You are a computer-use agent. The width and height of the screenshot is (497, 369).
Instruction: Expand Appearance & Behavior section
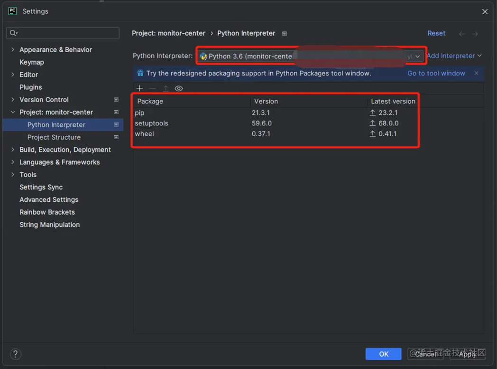point(13,49)
